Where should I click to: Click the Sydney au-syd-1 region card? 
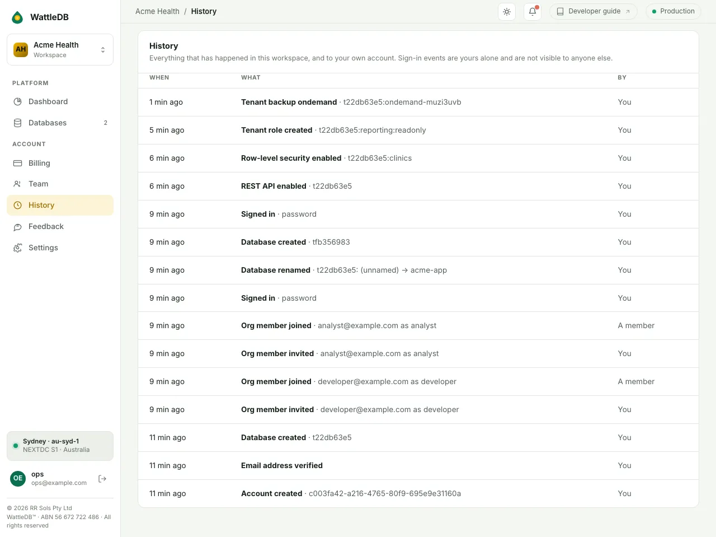tap(60, 446)
